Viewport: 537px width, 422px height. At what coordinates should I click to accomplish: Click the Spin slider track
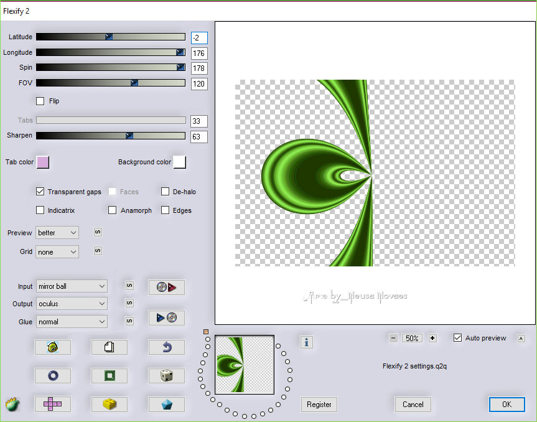pyautogui.click(x=111, y=67)
